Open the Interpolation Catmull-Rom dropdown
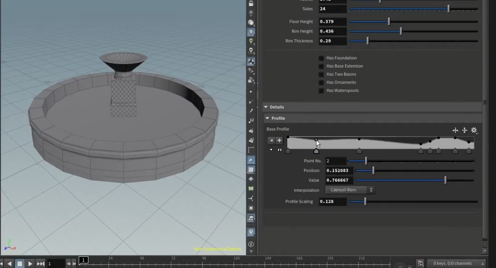This screenshot has height=268, width=496. (x=350, y=190)
